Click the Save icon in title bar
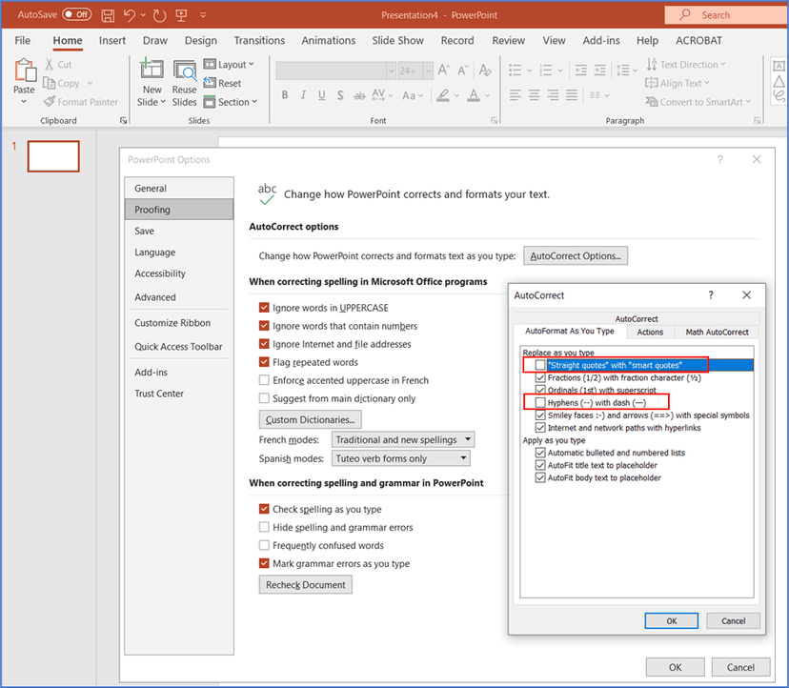This screenshot has height=688, width=789. [108, 15]
